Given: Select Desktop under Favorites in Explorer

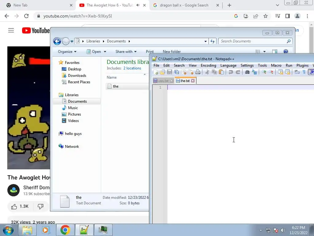Looking at the screenshot, I should point(75,69).
